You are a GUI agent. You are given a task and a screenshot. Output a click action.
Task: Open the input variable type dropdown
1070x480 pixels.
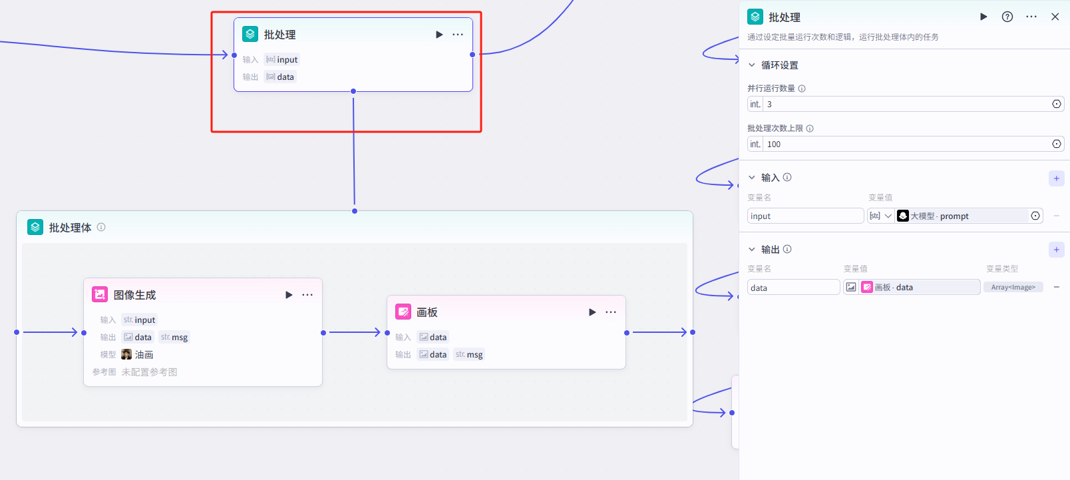coord(880,216)
